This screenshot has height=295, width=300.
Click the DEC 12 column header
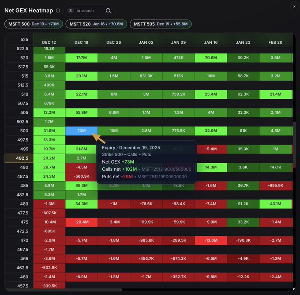(49, 42)
